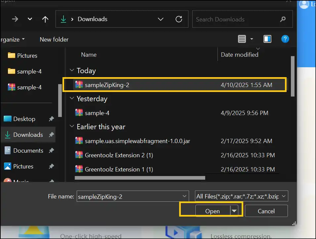Open Documents in quick access sidebar
The height and width of the screenshot is (239, 316).
tap(24, 151)
